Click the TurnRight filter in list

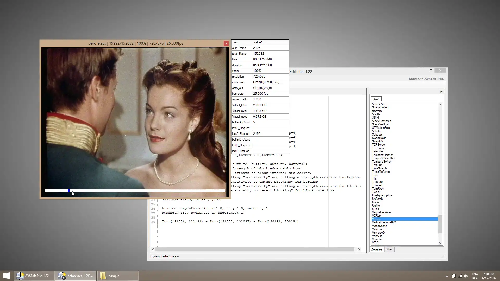[378, 188]
